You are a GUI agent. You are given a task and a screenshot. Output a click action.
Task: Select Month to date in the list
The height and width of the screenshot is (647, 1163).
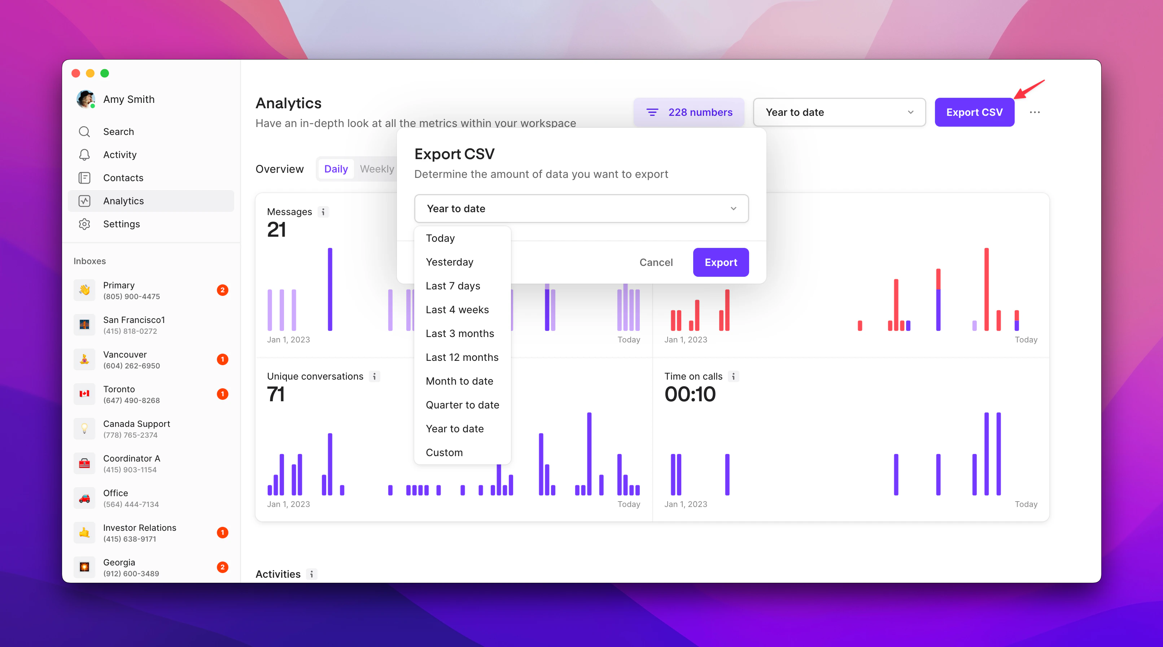(x=459, y=381)
